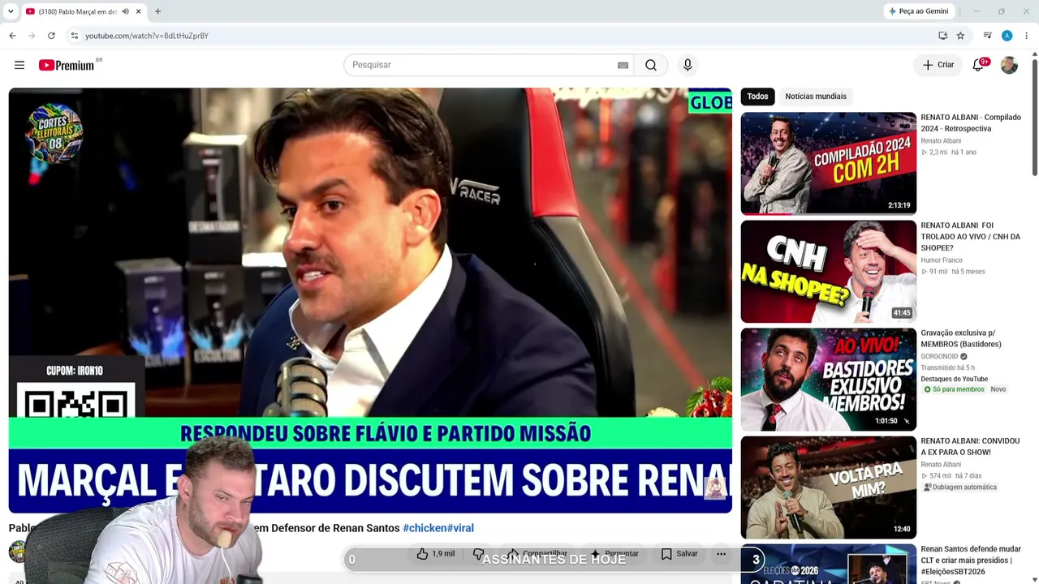Open a new browser tab
1039x584 pixels.
[x=157, y=11]
